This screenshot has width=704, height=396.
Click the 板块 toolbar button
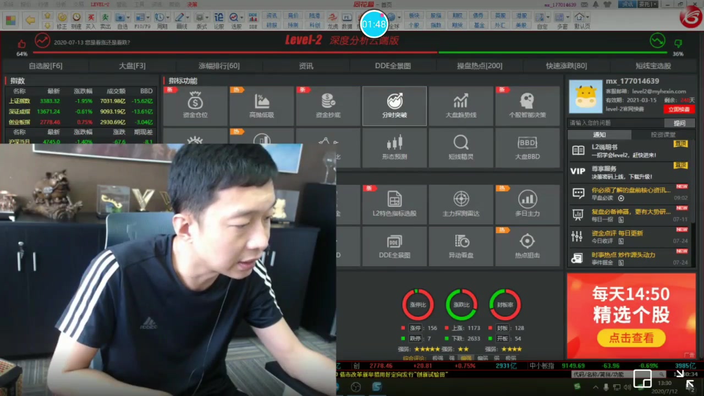coord(414,15)
